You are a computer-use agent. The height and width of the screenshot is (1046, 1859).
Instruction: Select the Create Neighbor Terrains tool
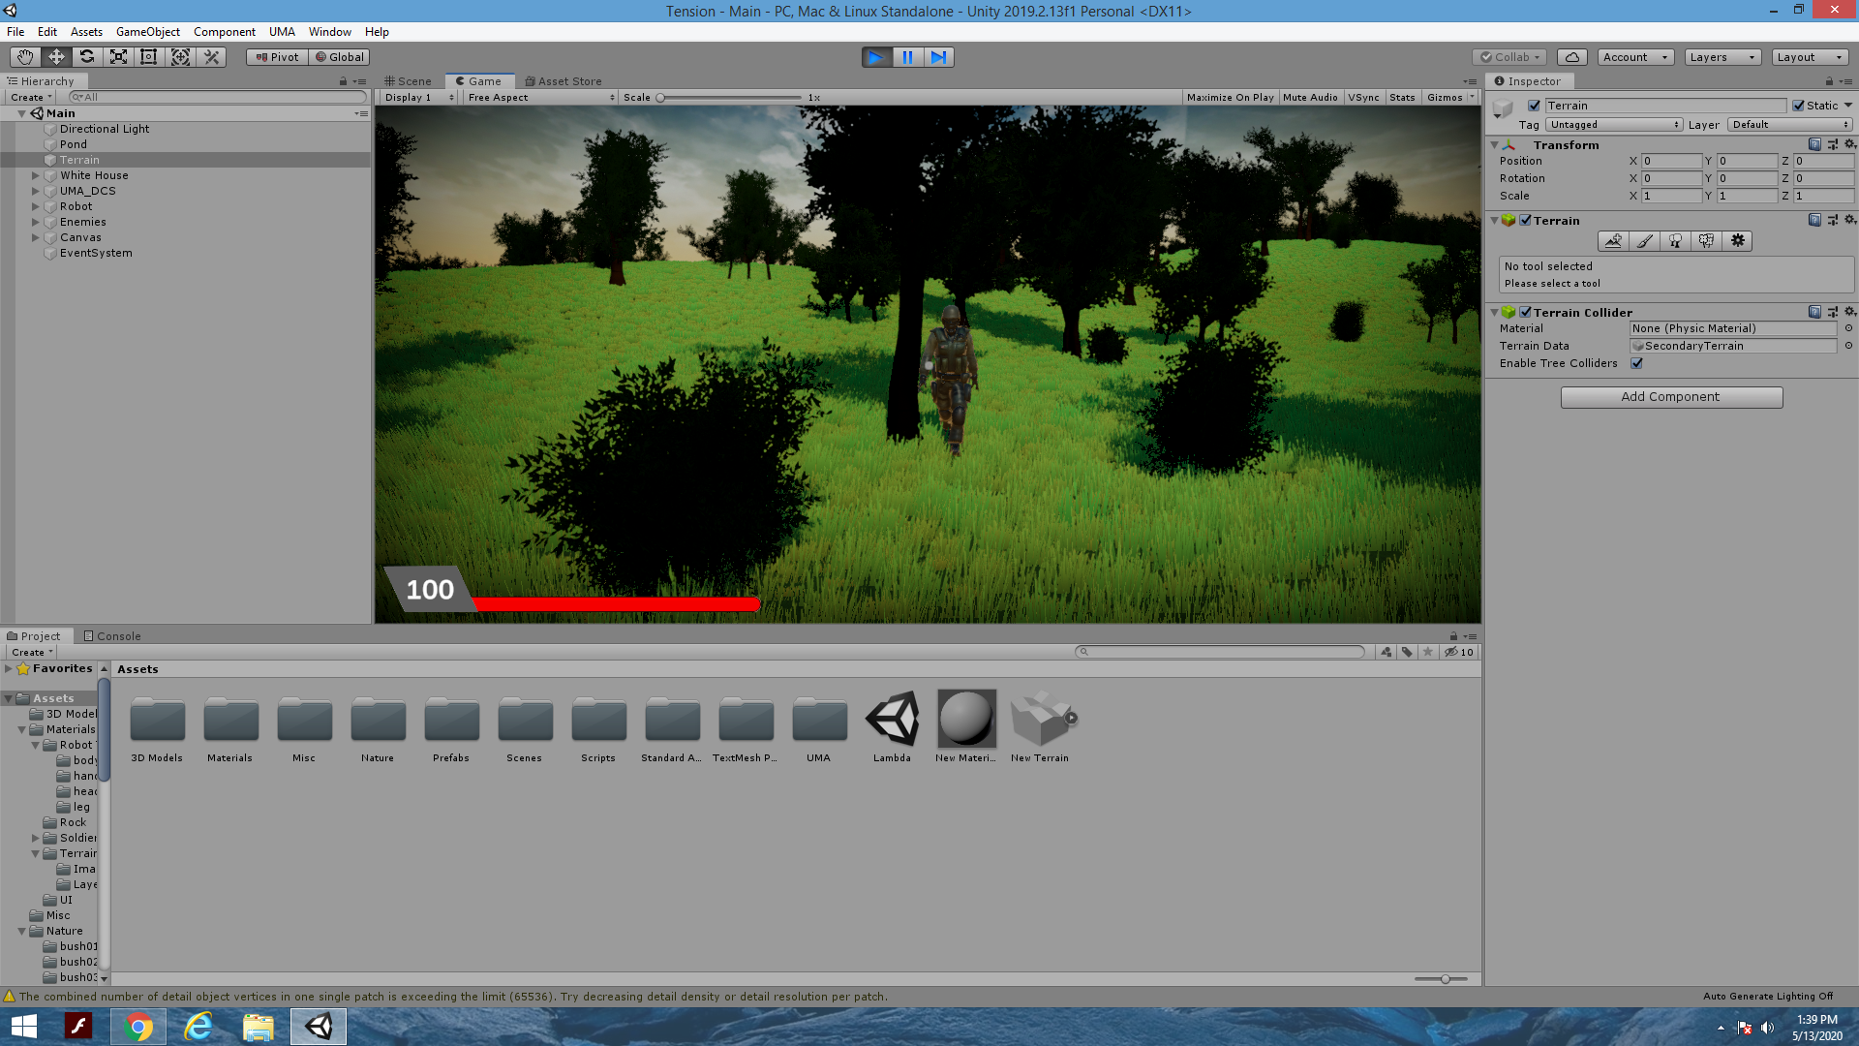1613,241
